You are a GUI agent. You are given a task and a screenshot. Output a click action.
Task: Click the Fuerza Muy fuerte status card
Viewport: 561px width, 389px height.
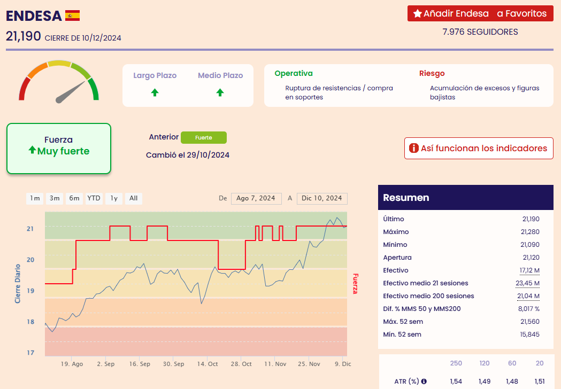click(59, 148)
